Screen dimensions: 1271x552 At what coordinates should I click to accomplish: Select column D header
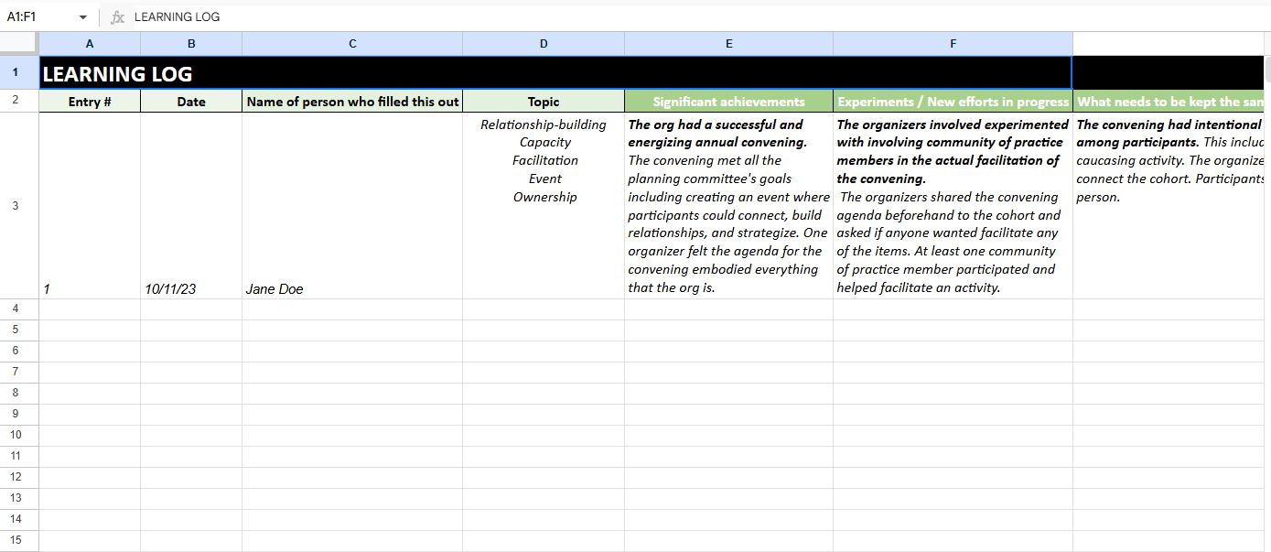(x=544, y=44)
